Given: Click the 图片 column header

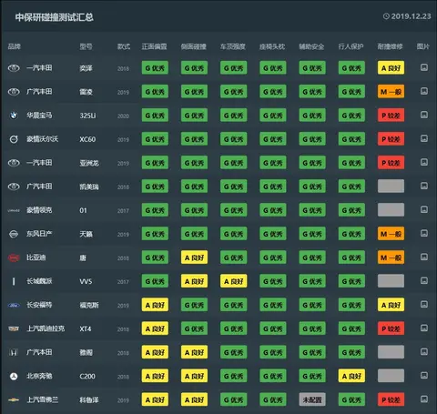Looking at the screenshot, I should (x=423, y=46).
